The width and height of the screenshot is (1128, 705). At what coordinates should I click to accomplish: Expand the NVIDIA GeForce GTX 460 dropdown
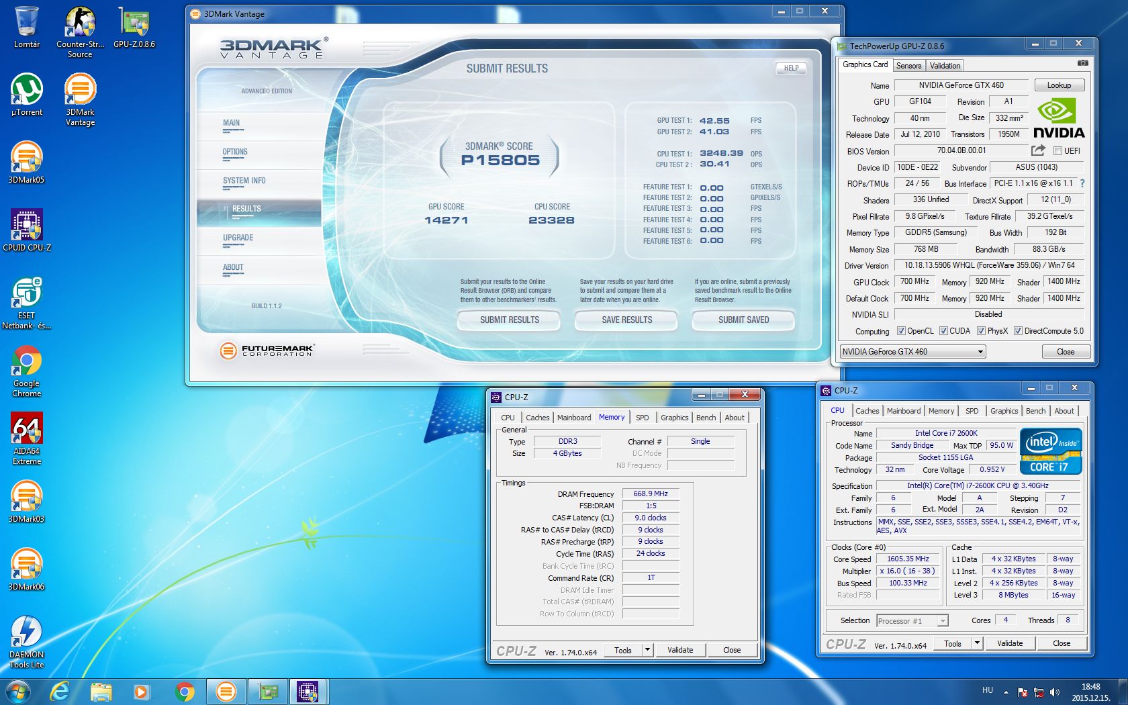pos(980,352)
